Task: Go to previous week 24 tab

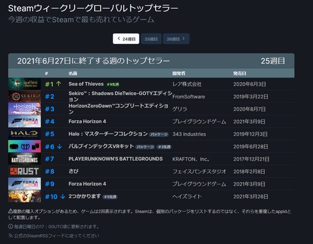Action: pos(126,39)
